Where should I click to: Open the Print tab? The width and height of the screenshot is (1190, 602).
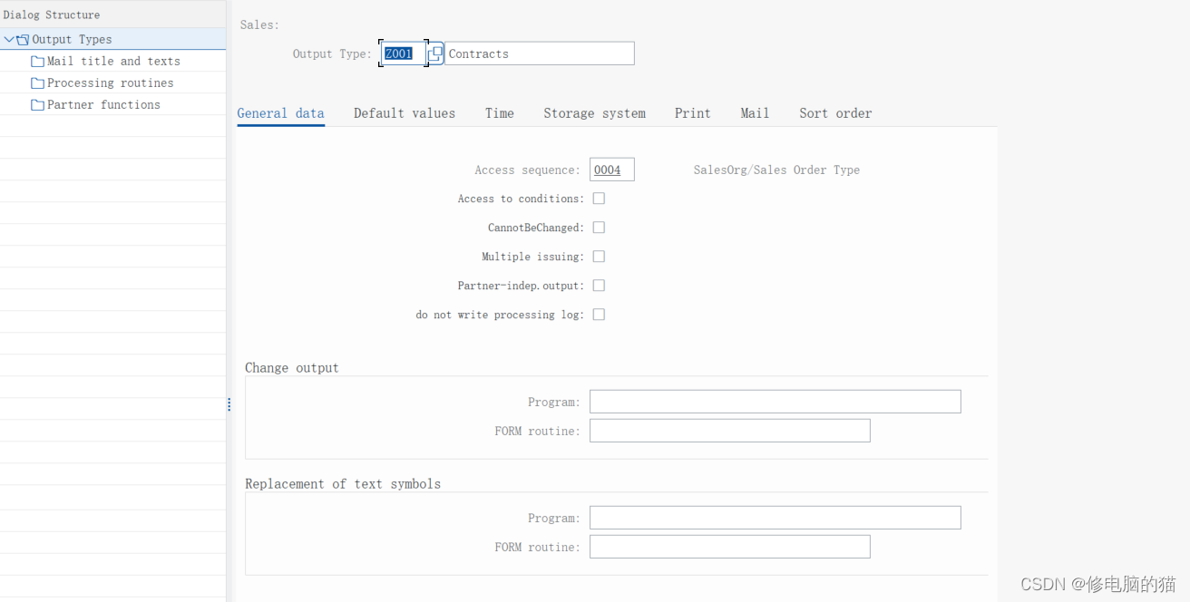click(x=692, y=112)
